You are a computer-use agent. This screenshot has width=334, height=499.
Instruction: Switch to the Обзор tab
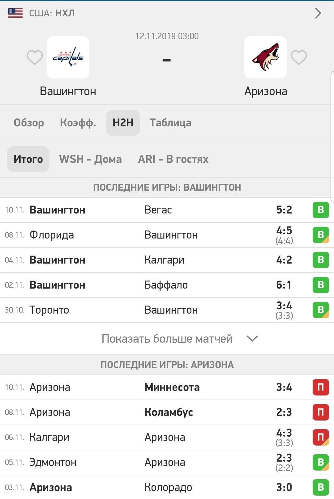[x=29, y=123]
